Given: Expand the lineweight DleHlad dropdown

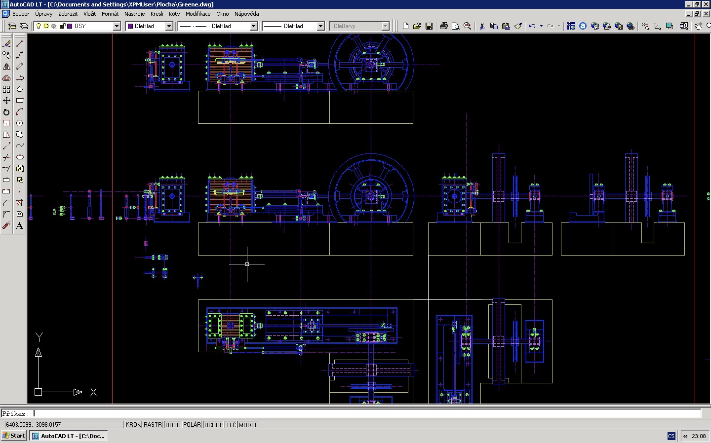Looking at the screenshot, I should coord(320,26).
